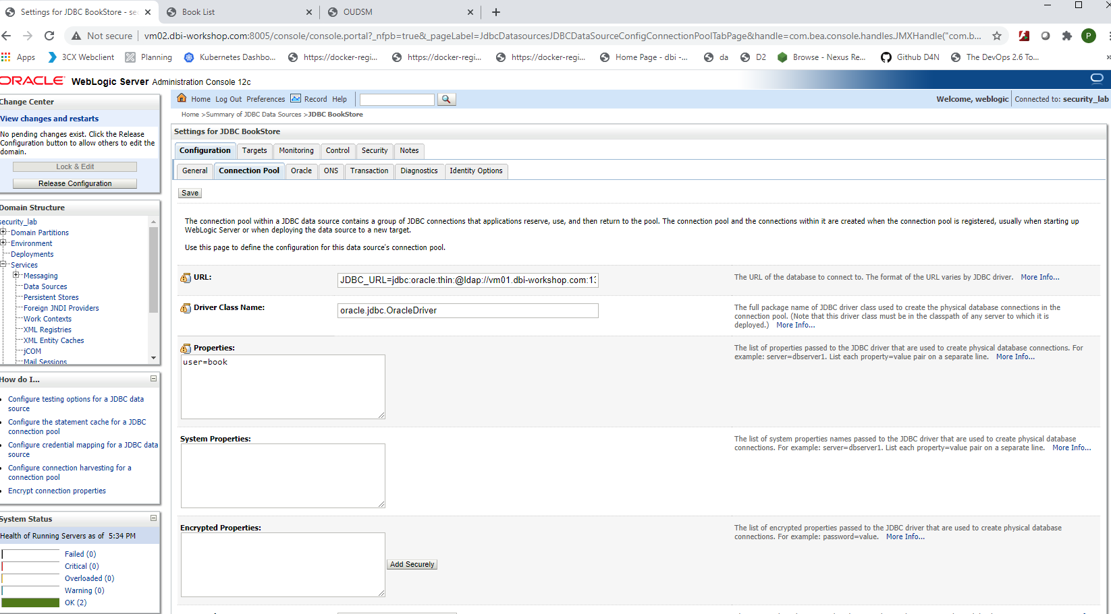This screenshot has width=1111, height=614.
Task: Click View changes and restarts link
Action: (x=49, y=119)
